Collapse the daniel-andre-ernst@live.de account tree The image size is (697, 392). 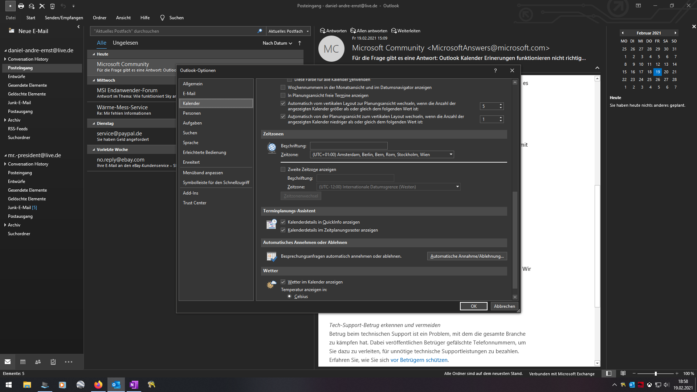(5, 51)
